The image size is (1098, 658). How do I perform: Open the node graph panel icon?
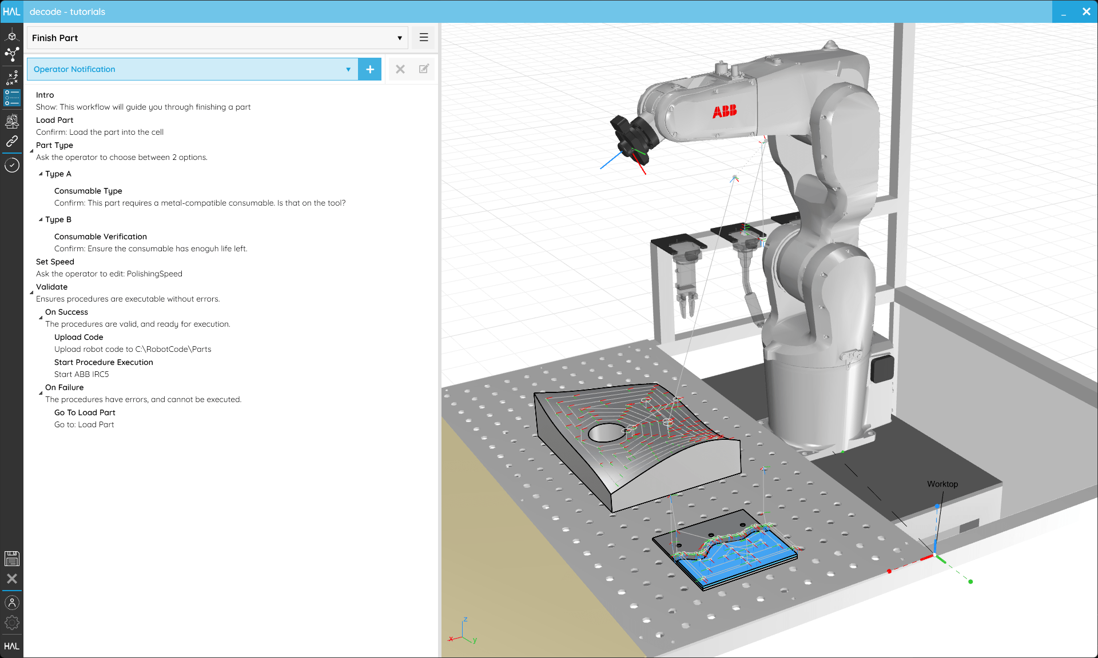[12, 54]
